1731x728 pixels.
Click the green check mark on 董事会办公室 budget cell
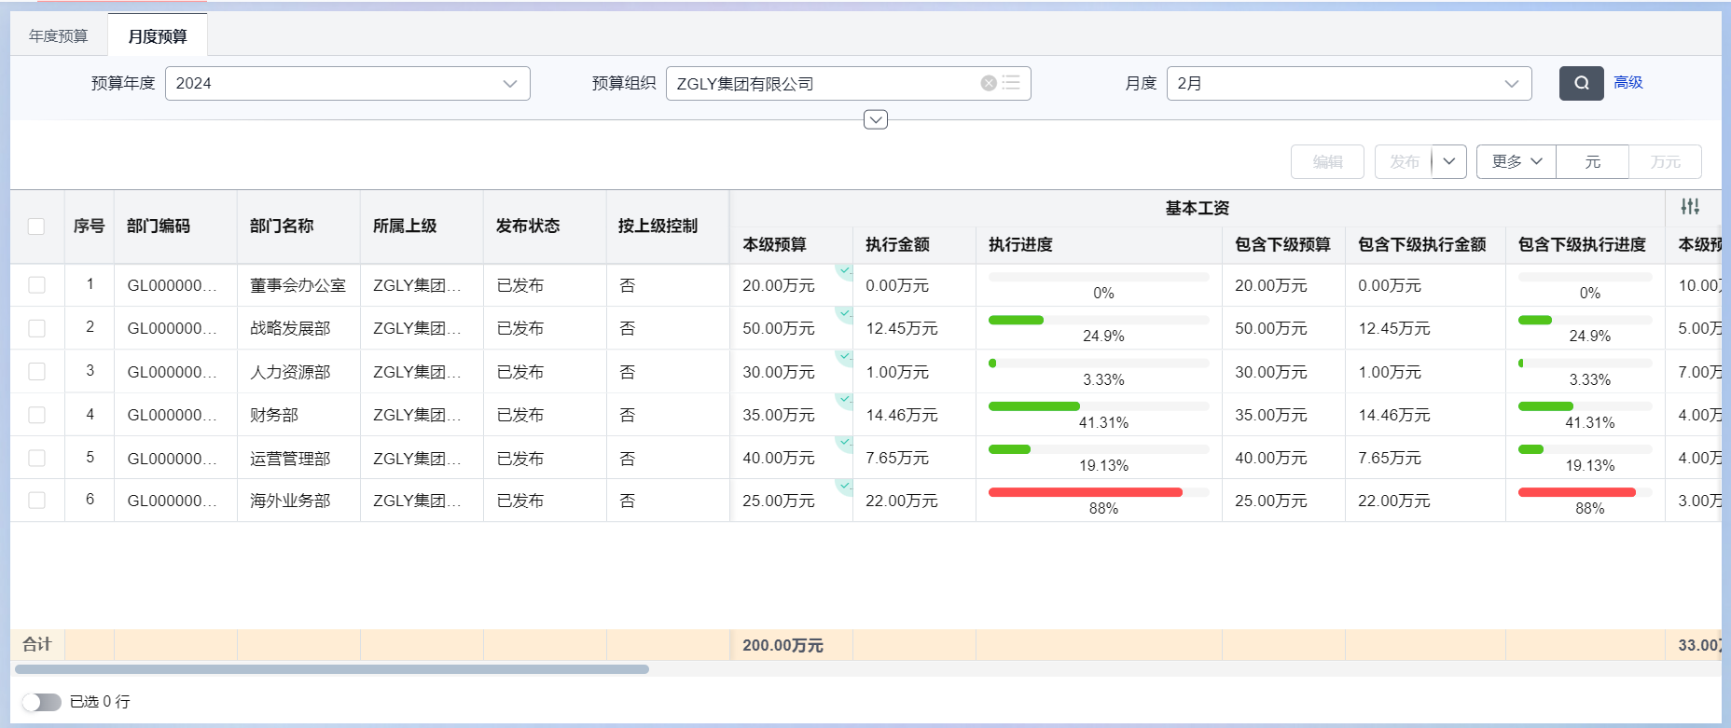click(x=844, y=270)
